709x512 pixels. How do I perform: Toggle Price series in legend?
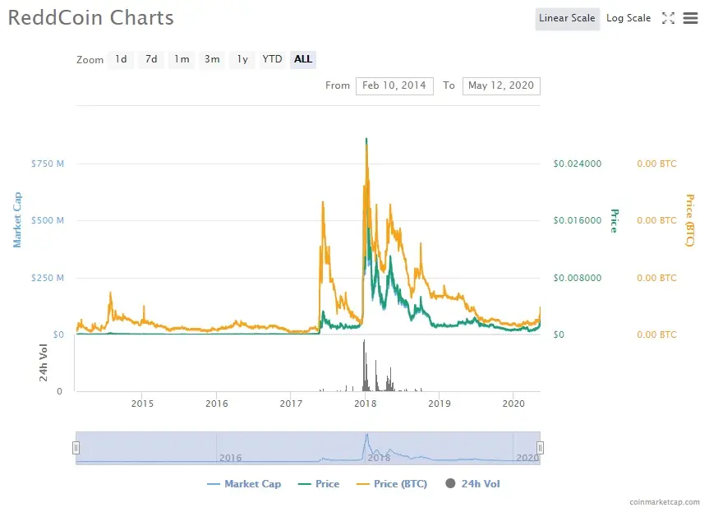pyautogui.click(x=318, y=484)
